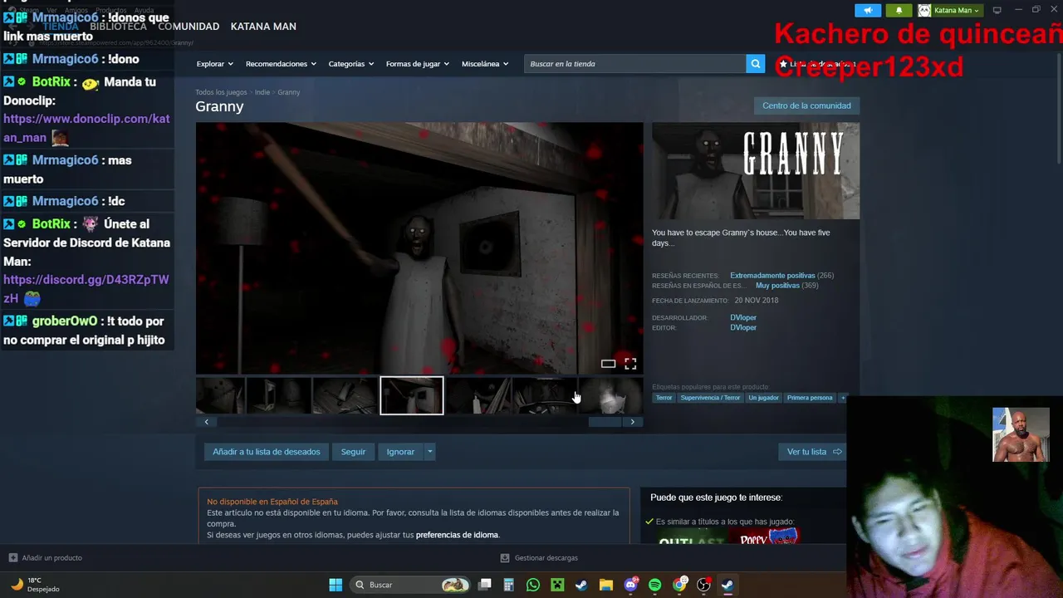The height and width of the screenshot is (598, 1063).
Task: Open weather widget showing 18°C Despejado
Action: coord(35,585)
